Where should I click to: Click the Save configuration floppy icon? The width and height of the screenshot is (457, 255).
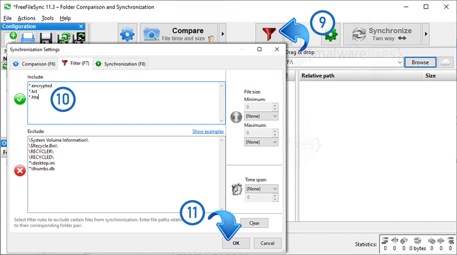tap(46, 38)
